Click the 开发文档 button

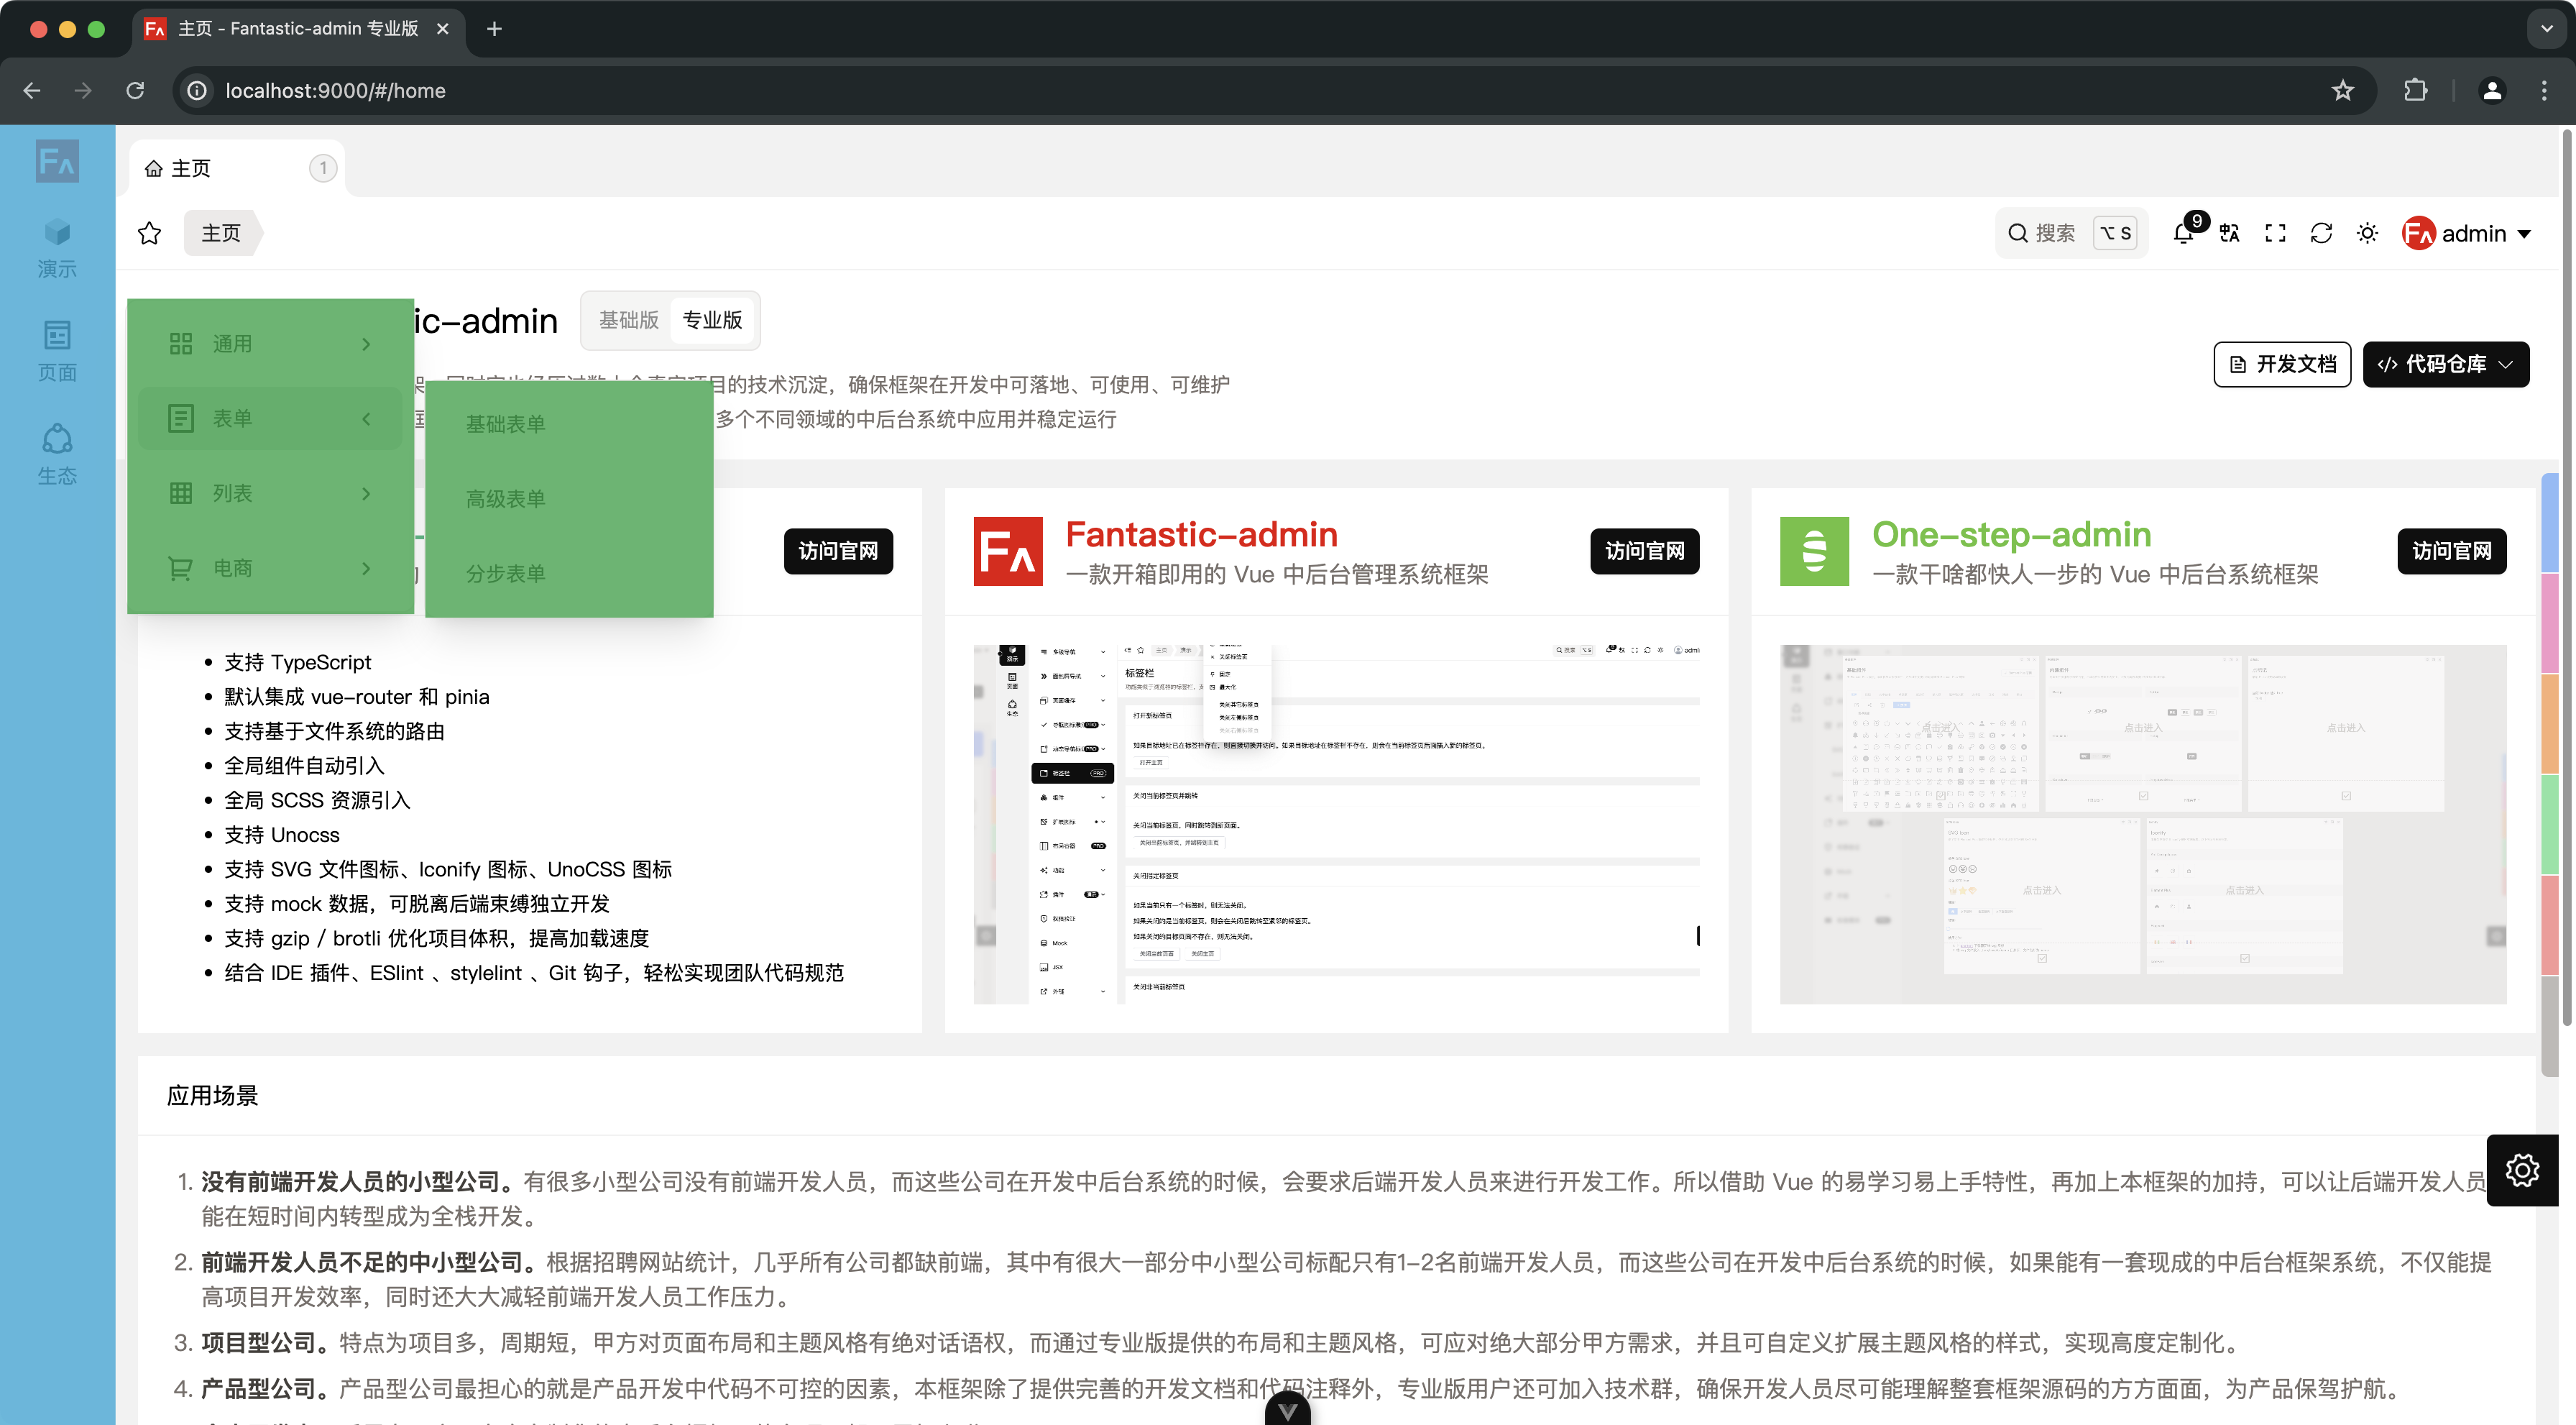pyautogui.click(x=2282, y=364)
